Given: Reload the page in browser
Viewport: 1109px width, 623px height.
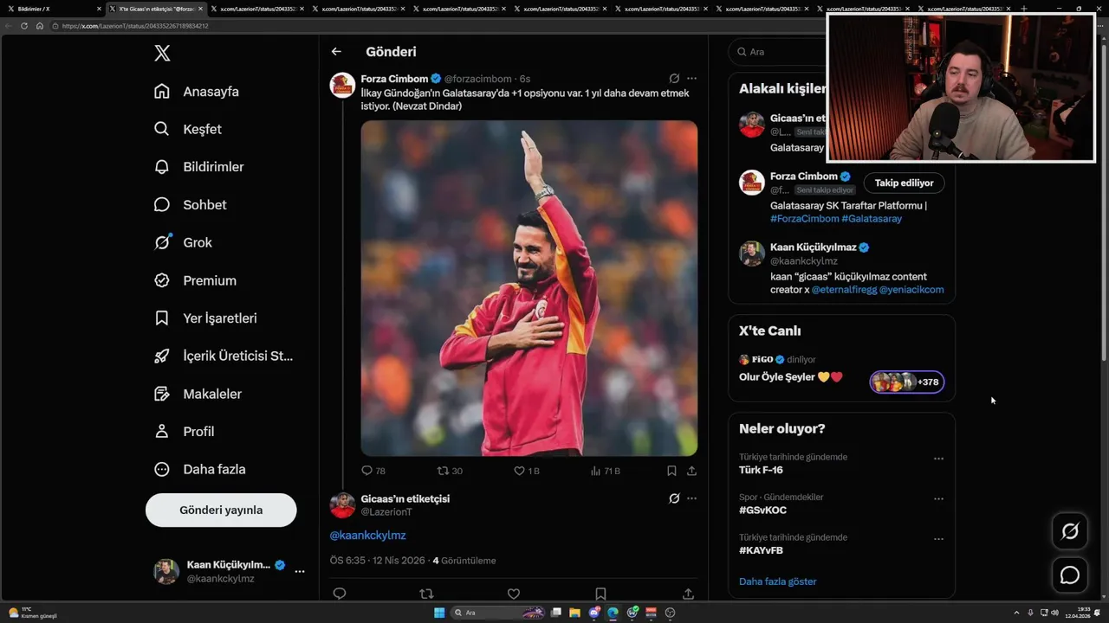Looking at the screenshot, I should coord(24,26).
